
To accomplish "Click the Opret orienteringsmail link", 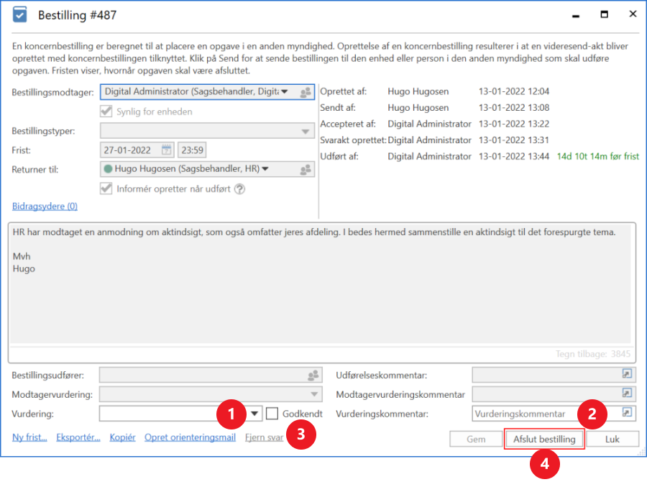I will [190, 437].
